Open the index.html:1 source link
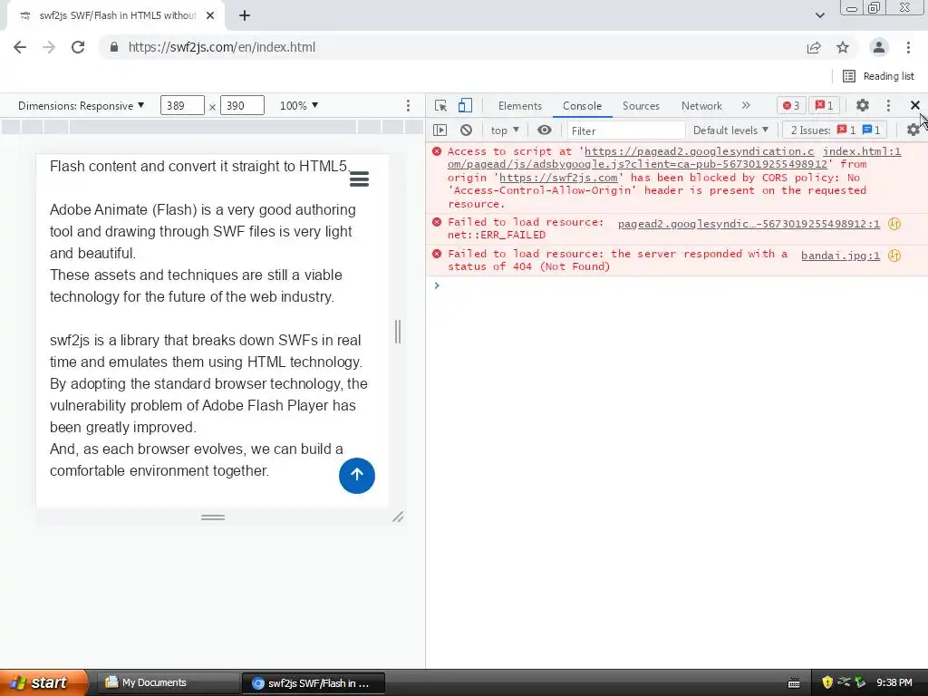 tap(862, 151)
